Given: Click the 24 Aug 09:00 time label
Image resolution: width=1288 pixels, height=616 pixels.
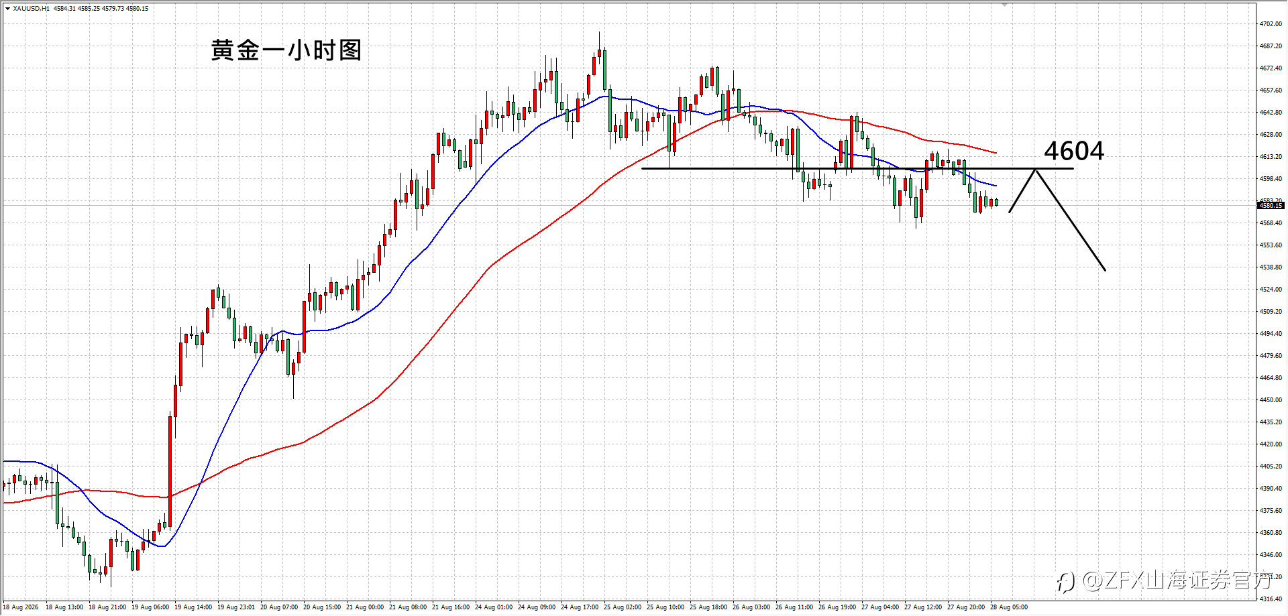Looking at the screenshot, I should 537,607.
